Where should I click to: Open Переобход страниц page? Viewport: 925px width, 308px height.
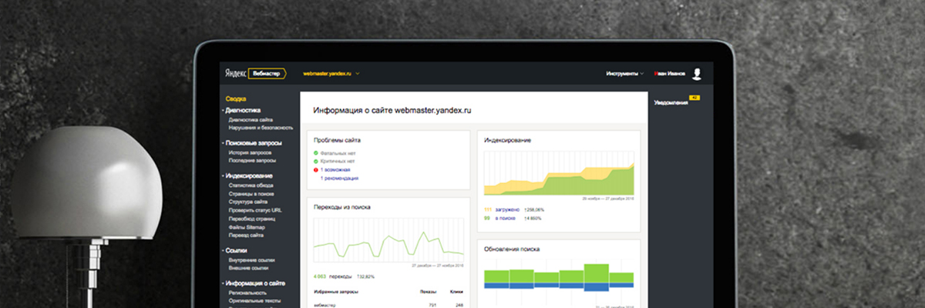251,219
